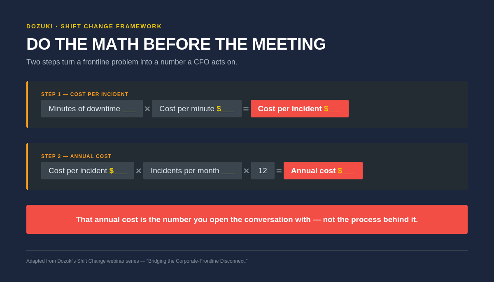The width and height of the screenshot is (494, 282).
Task: Select the Incidents per month box
Action: point(193,171)
